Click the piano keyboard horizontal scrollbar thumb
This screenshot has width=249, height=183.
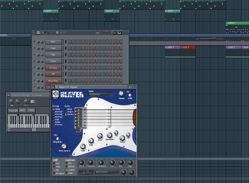point(34,130)
